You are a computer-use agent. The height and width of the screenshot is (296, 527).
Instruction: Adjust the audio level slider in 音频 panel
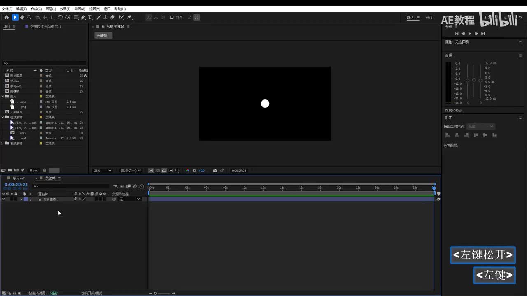tap(474, 80)
